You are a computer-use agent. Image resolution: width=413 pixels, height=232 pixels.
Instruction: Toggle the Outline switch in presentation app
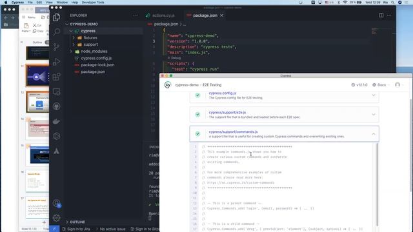tap(47, 43)
